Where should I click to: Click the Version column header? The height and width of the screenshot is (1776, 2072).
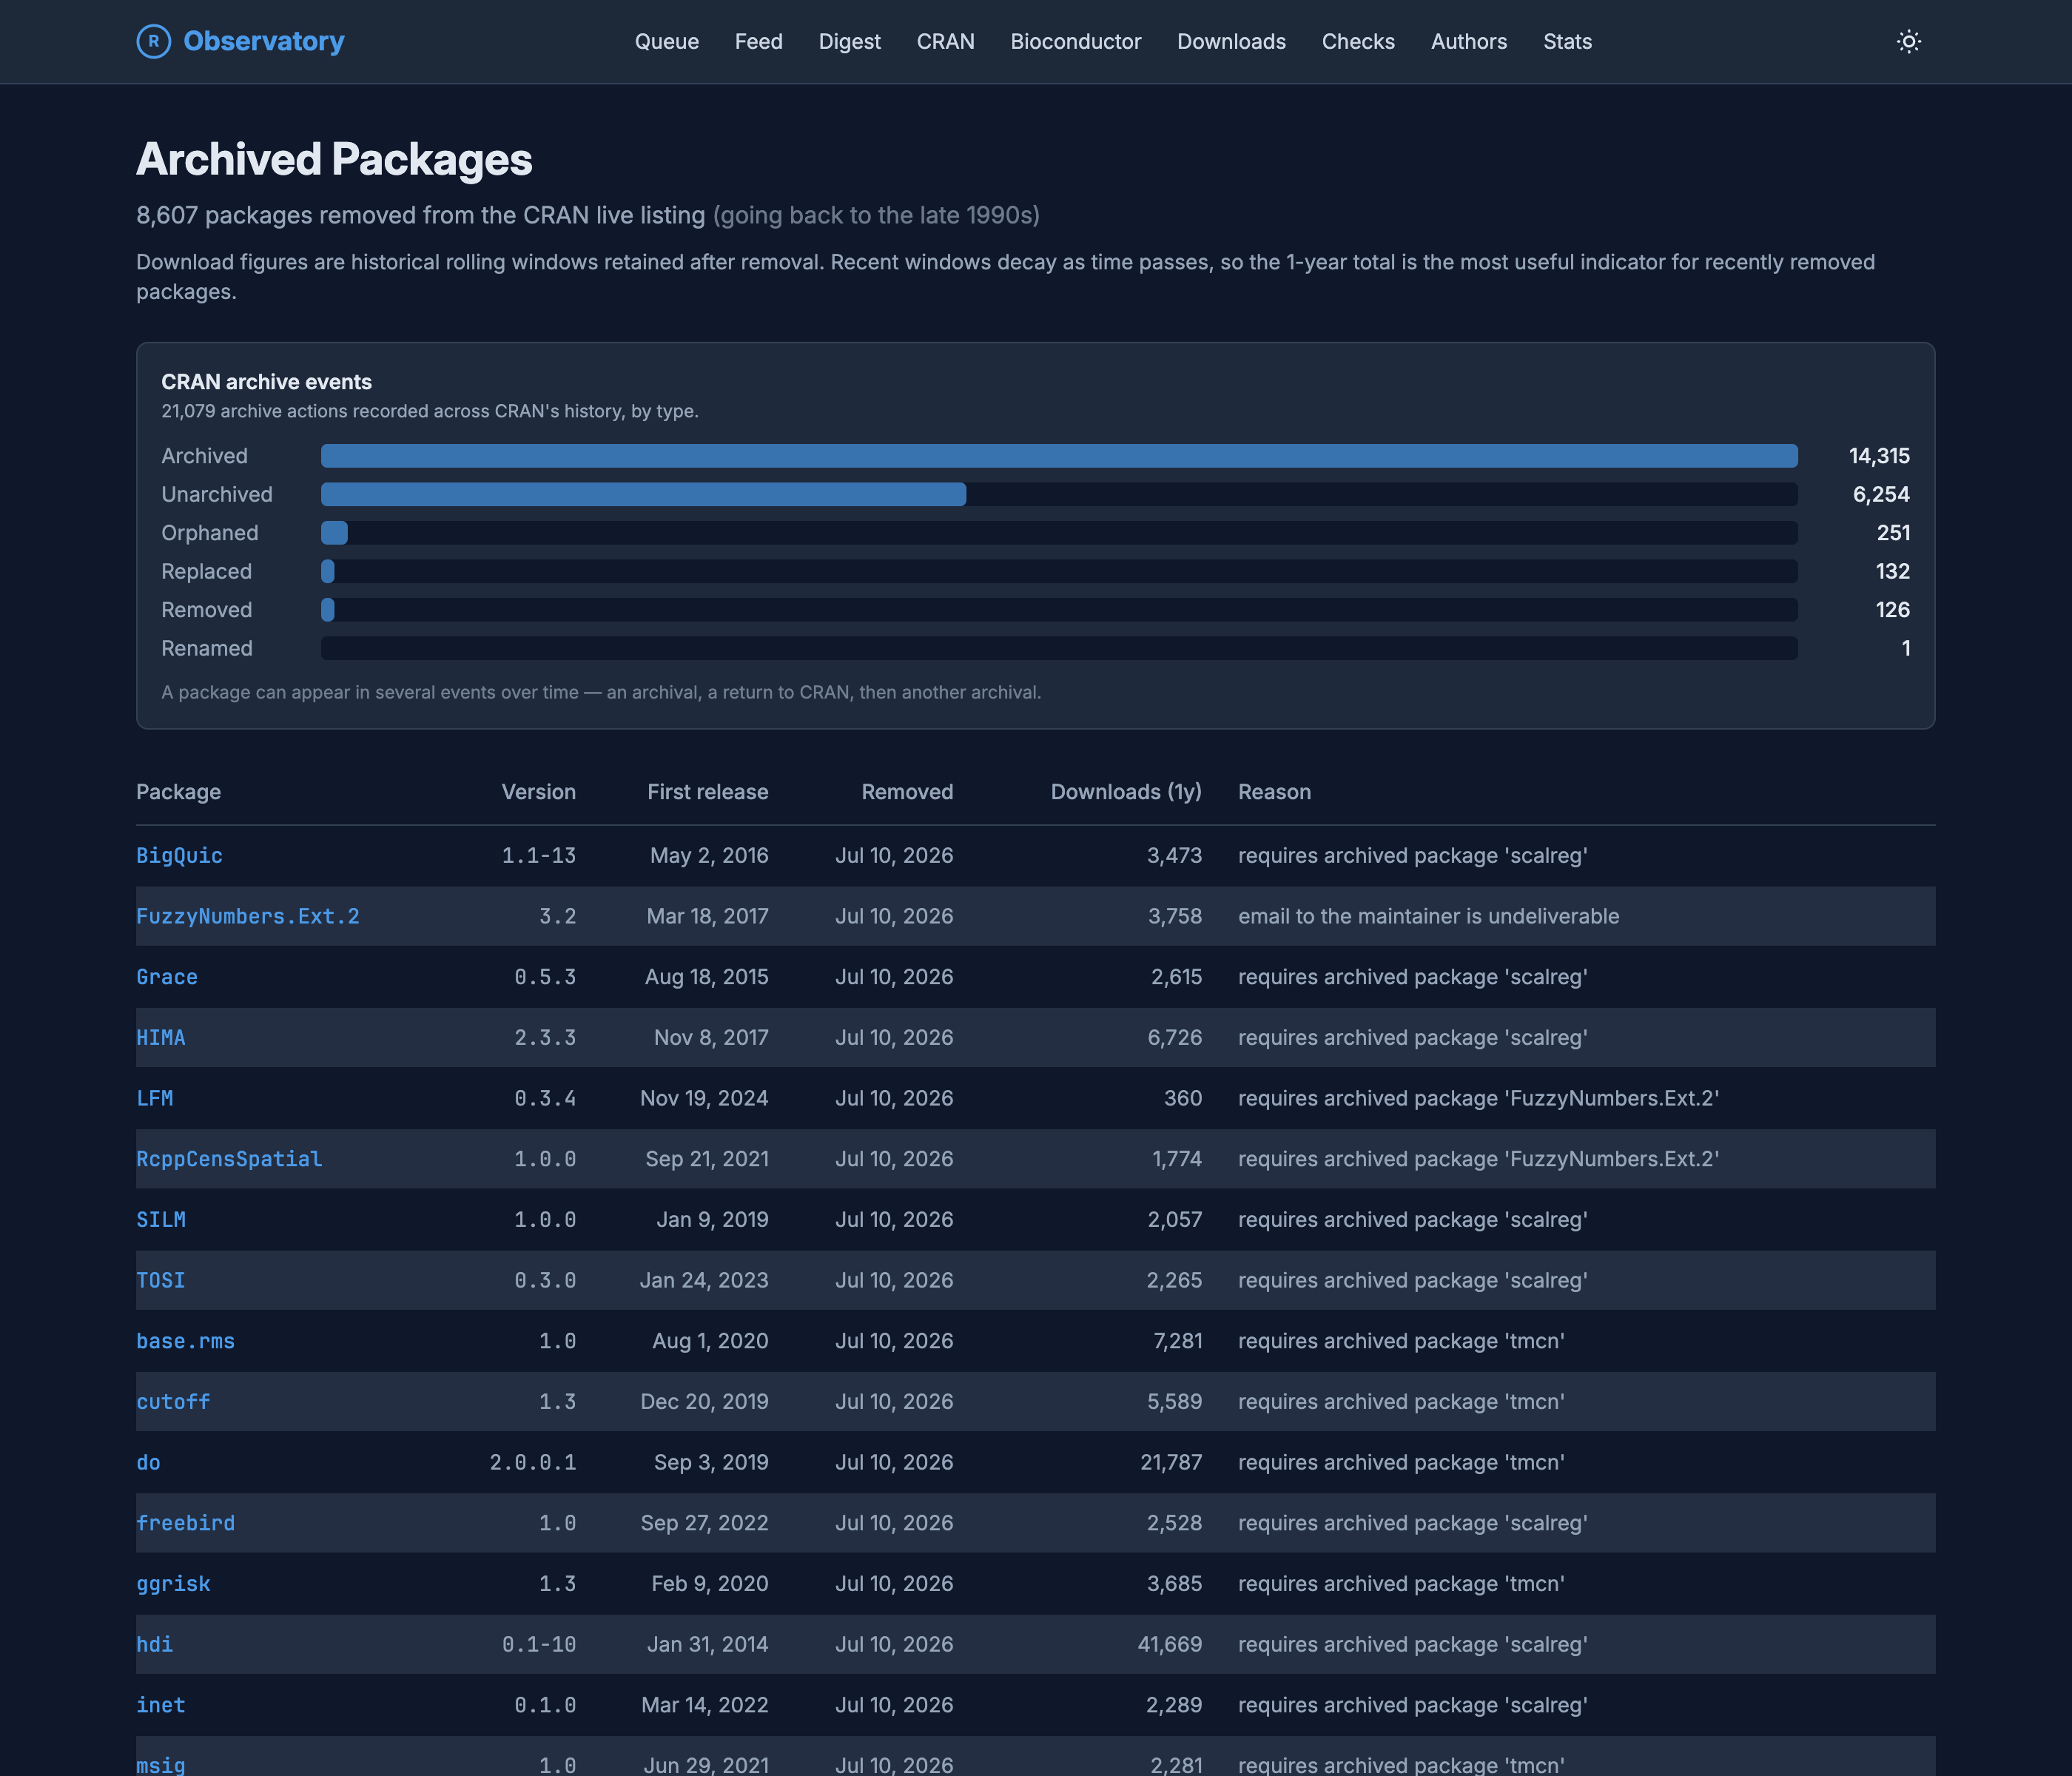(x=538, y=792)
